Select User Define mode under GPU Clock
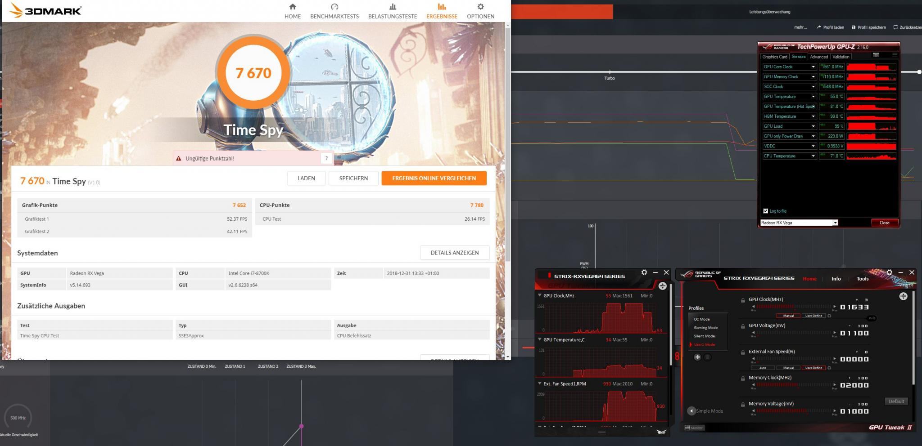Image resolution: width=922 pixels, height=446 pixels. [814, 316]
